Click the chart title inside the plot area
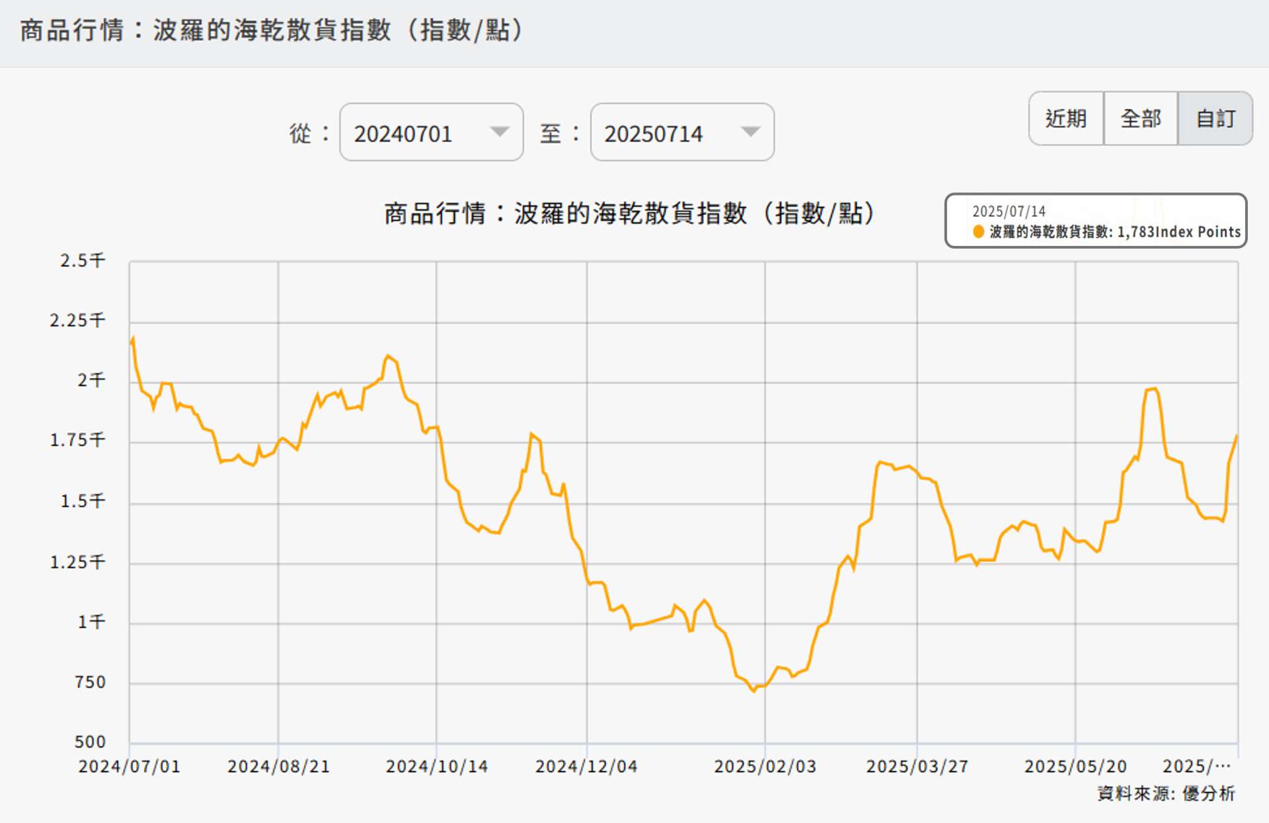 (x=629, y=214)
